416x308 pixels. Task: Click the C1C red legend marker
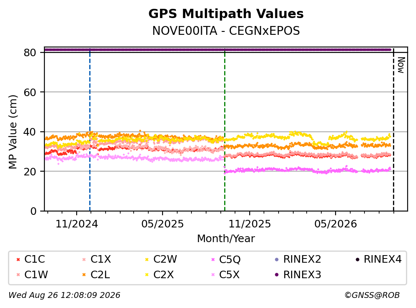point(18,259)
